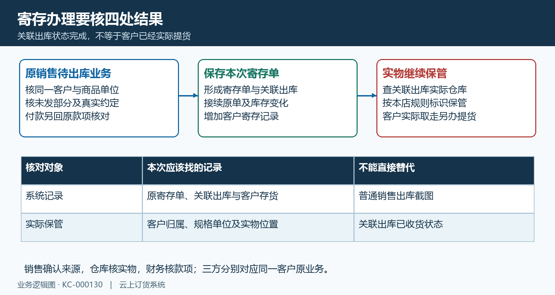Select the line 付款另回原款项核对

coord(68,116)
